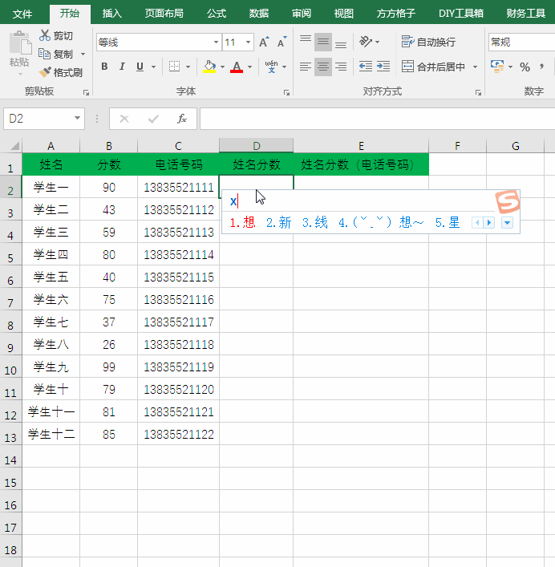The image size is (555, 567).
Task: Cancel formula bar entry (X)
Action: pos(124,119)
